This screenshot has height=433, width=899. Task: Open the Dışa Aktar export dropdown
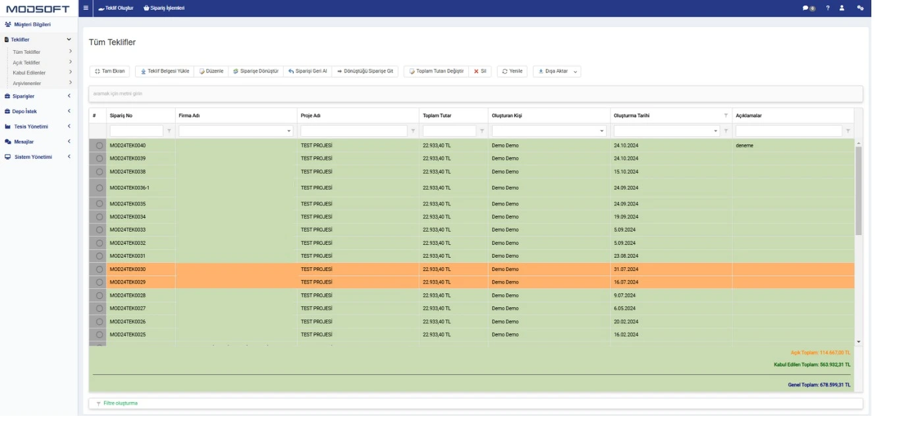(557, 71)
